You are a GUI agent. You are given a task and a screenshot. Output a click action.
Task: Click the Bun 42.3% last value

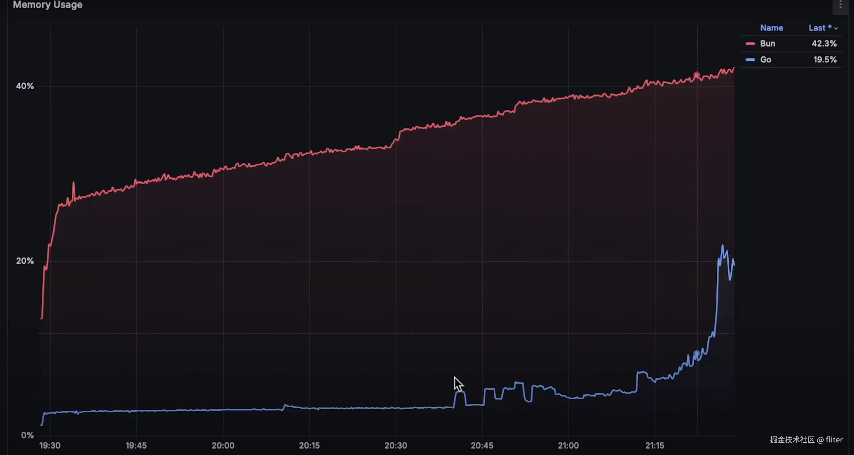coord(824,44)
